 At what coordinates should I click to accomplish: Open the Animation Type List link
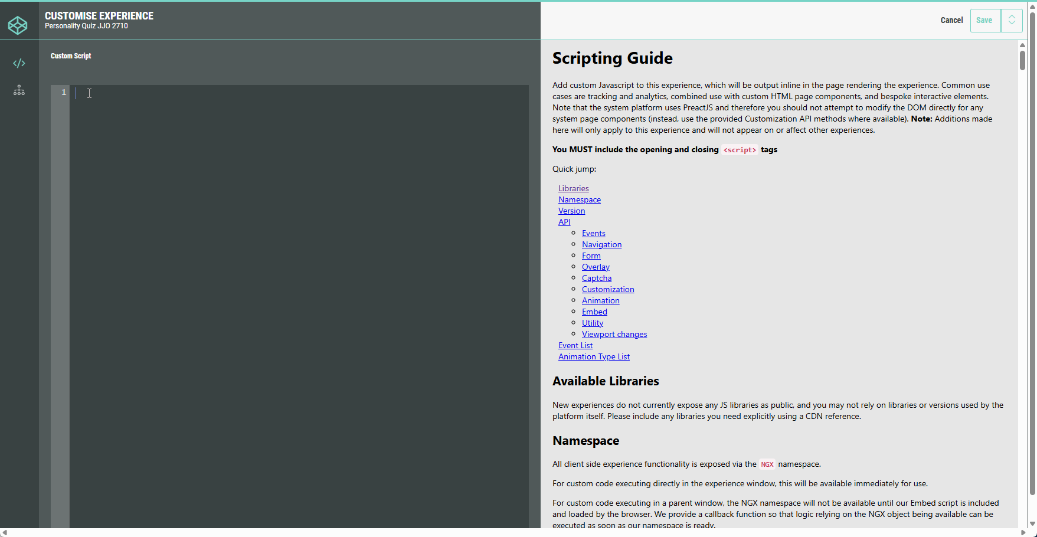(594, 357)
